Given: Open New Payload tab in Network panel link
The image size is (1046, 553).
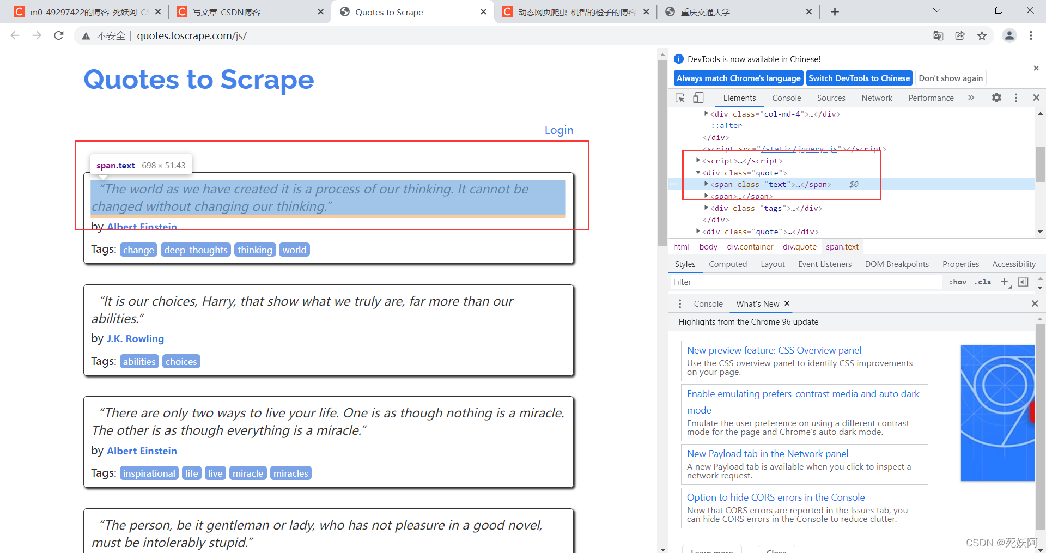Looking at the screenshot, I should click(x=767, y=453).
